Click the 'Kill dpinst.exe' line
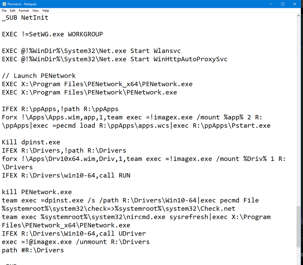The height and width of the screenshot is (265, 303). 31,142
